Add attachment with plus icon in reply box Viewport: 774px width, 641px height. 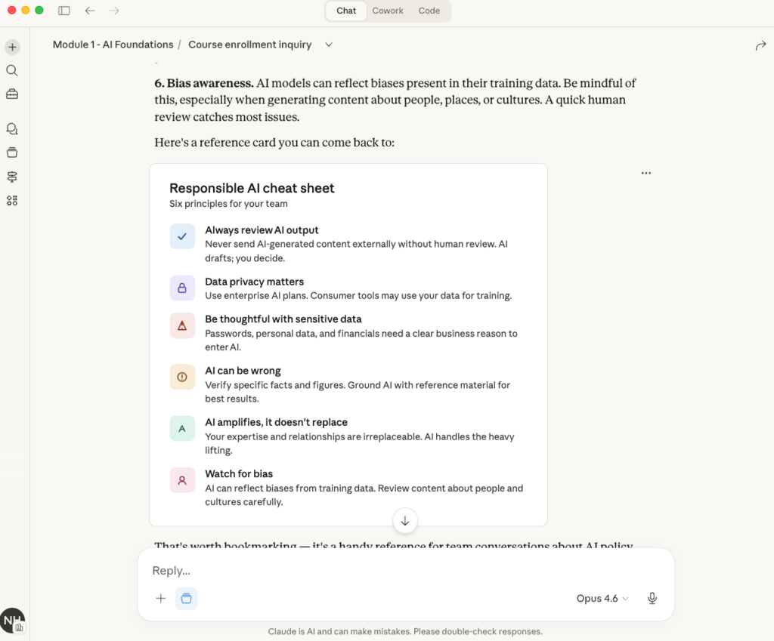tap(160, 598)
